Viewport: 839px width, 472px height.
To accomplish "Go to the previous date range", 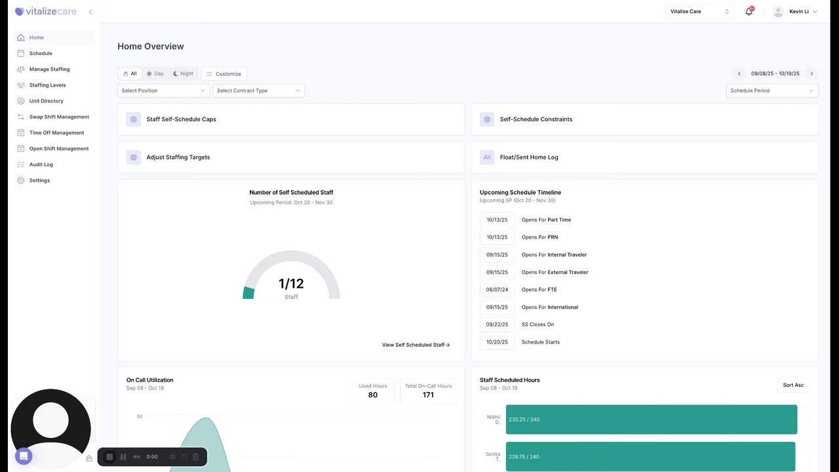I will coord(739,74).
